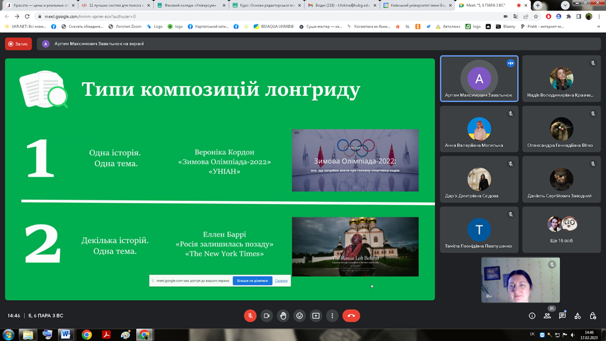Open the chat messages panel
The height and width of the screenshot is (341, 606).
[562, 316]
